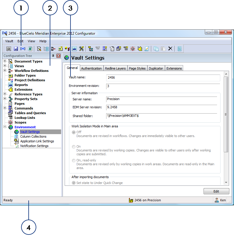The image size is (234, 238).
Task: Choose the On, read-only radio option
Action: coord(74,161)
